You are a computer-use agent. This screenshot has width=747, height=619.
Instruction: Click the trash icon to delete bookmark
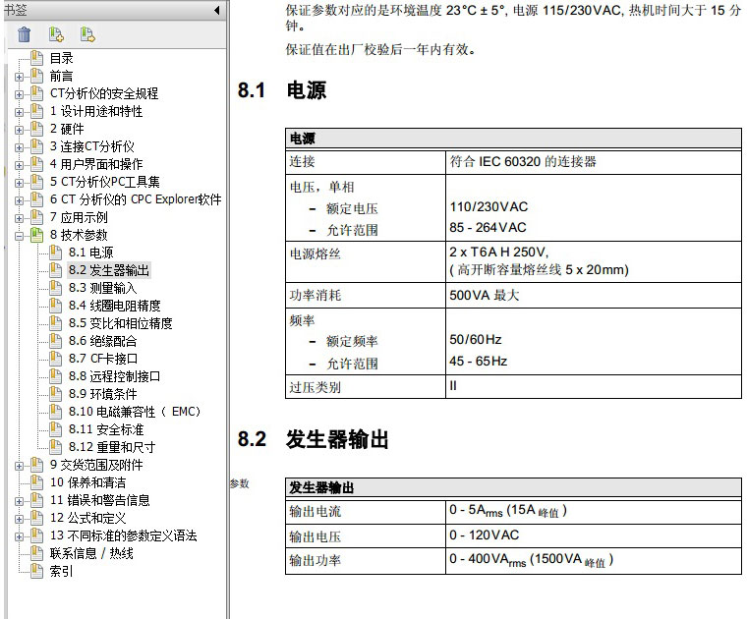25,35
